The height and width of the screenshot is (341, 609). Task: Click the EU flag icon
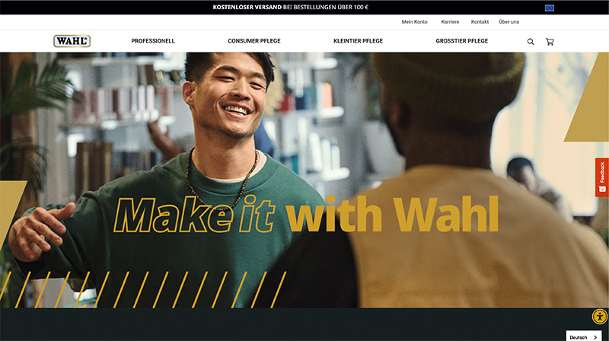tap(549, 8)
